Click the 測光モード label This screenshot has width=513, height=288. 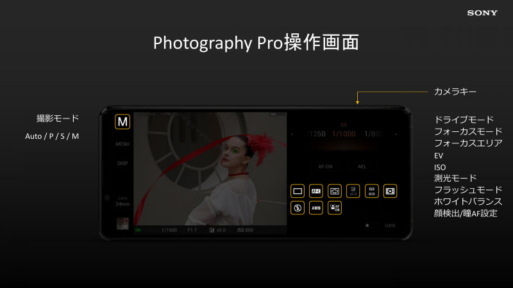click(455, 179)
